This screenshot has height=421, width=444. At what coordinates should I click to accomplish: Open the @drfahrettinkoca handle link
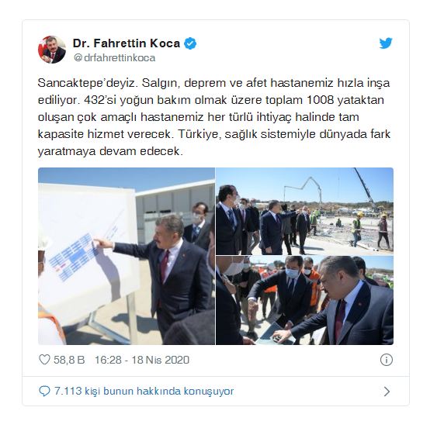114,58
